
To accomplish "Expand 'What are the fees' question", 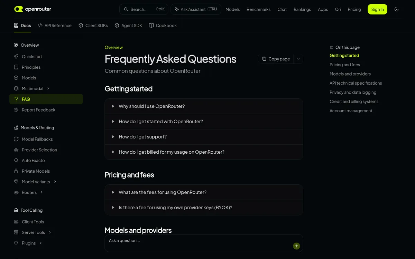I will coord(204,192).
